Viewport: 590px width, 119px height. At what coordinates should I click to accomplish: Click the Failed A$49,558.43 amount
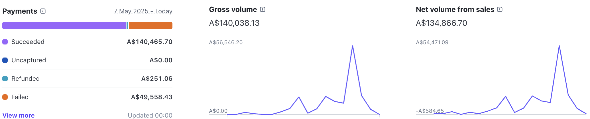click(152, 97)
